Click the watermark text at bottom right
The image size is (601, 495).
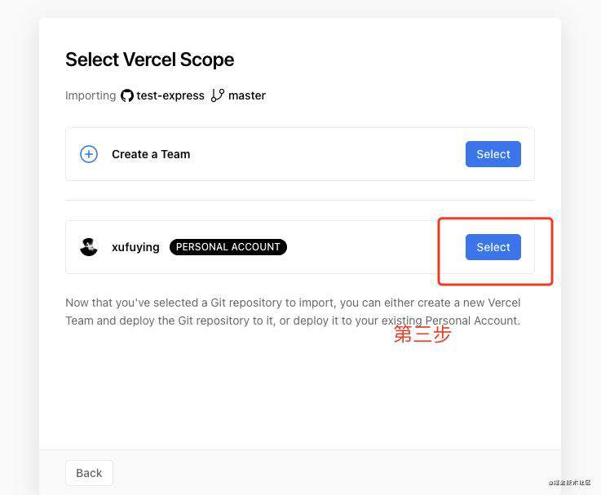[569, 483]
